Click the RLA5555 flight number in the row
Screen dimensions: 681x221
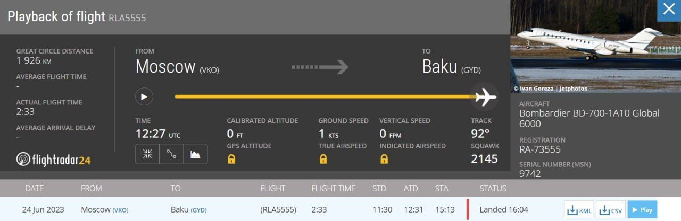point(278,210)
